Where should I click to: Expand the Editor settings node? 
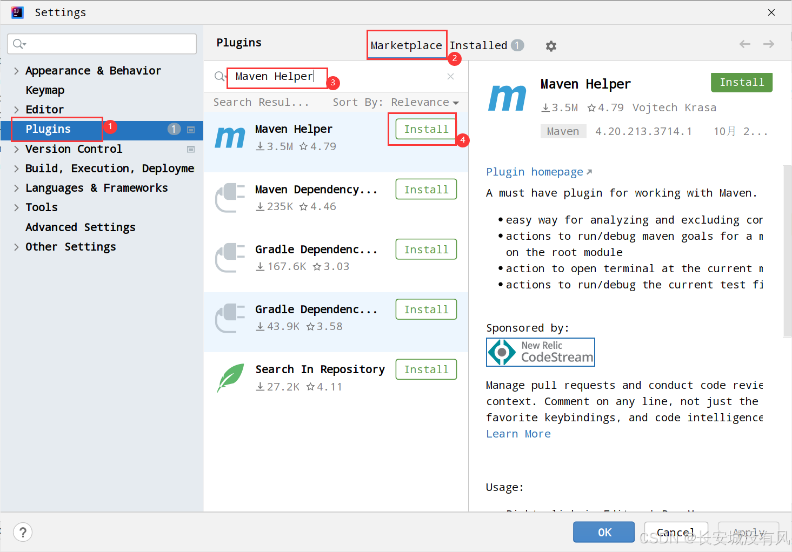(16, 110)
